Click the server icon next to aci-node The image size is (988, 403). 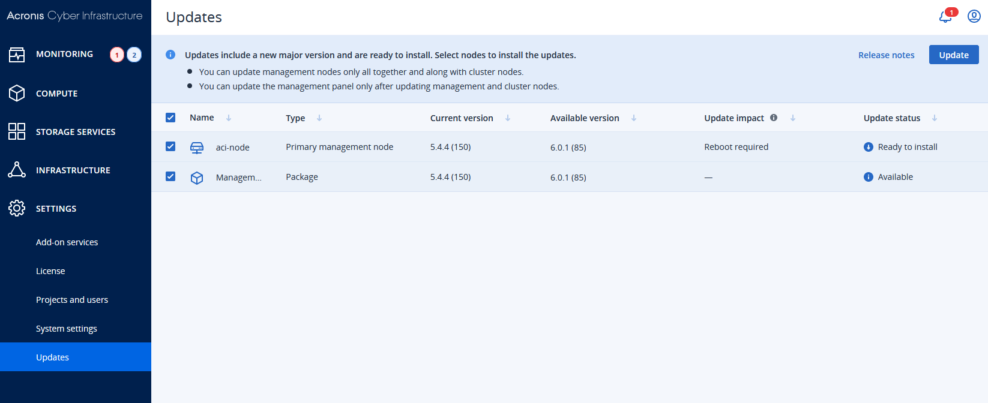tap(196, 147)
